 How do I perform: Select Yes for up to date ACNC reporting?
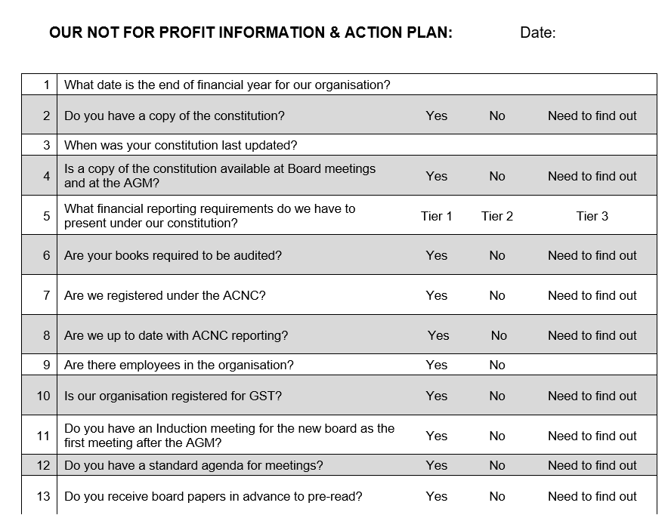(x=438, y=335)
